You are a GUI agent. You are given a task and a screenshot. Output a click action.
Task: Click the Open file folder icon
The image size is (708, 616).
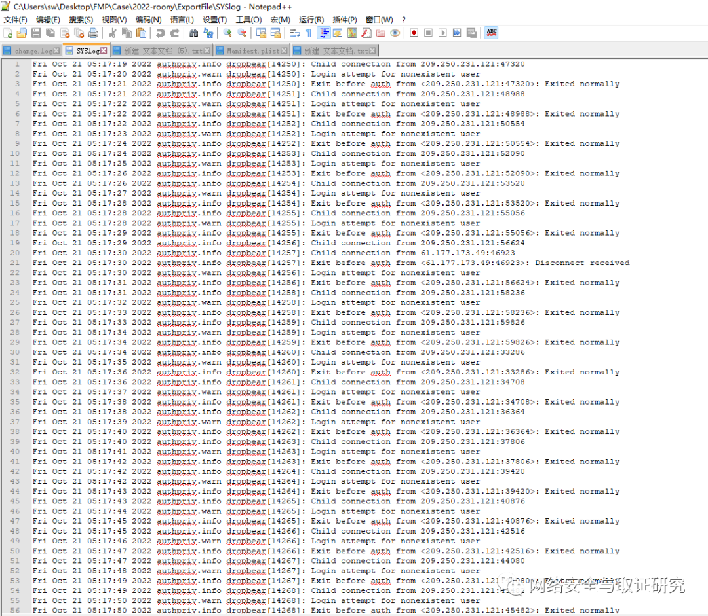22,33
